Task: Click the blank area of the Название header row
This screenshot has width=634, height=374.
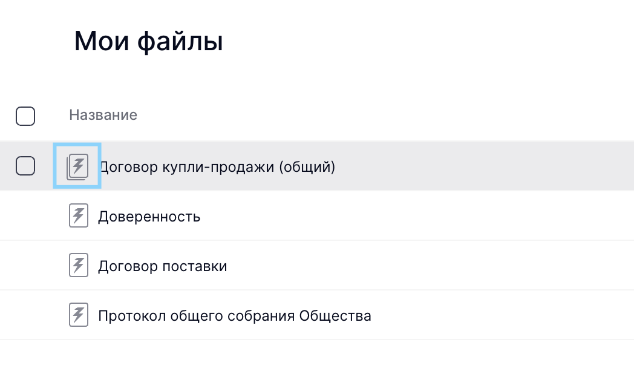Action: point(384,116)
